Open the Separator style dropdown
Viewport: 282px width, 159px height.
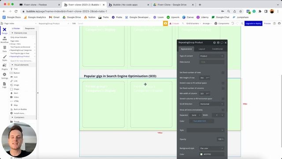tap(196, 115)
